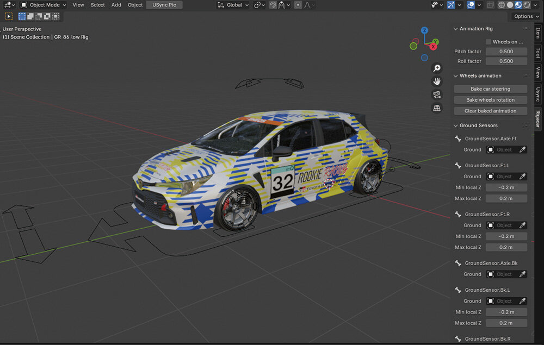
Task: Open the Global transform orientation dropdown
Action: pyautogui.click(x=233, y=5)
